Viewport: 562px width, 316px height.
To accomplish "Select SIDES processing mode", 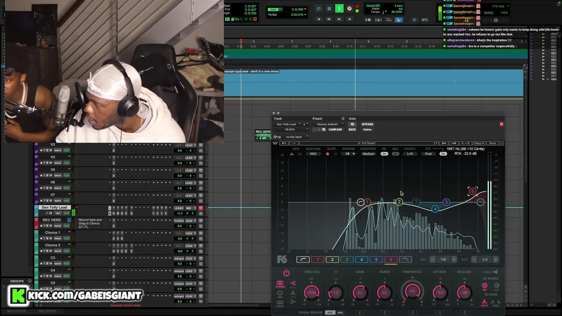I will click(280, 303).
